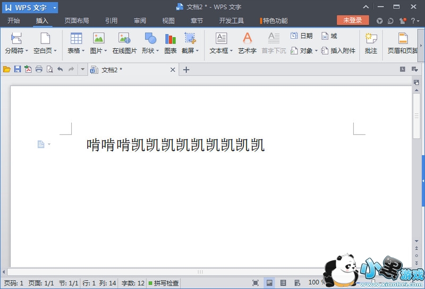Toggle 拼写检查 spell check in status bar
Viewport: 425px width, 289px height.
tap(164, 283)
